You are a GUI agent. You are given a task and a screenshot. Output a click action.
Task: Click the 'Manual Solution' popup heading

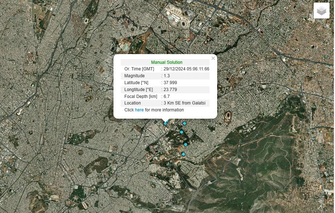[x=166, y=62]
